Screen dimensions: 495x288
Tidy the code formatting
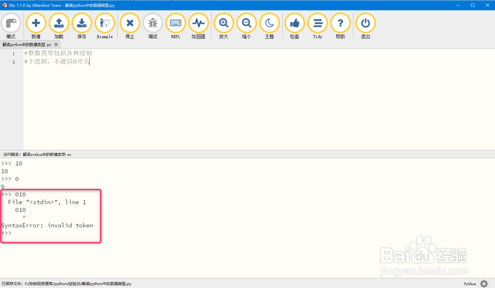point(318,26)
